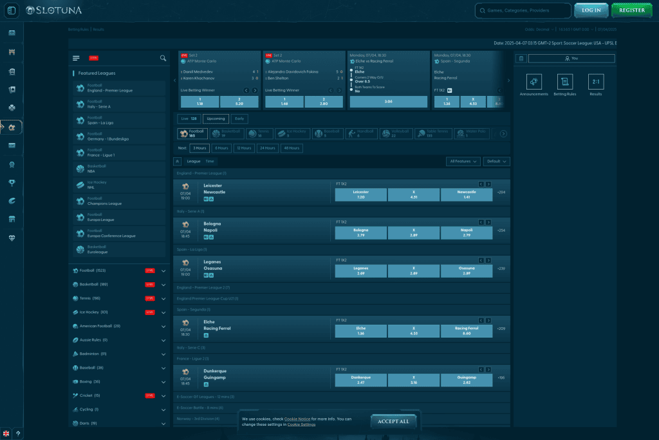This screenshot has height=440, width=659.
Task: Toggle the red LIVE filter above Featured Leagues
Action: tap(93, 58)
